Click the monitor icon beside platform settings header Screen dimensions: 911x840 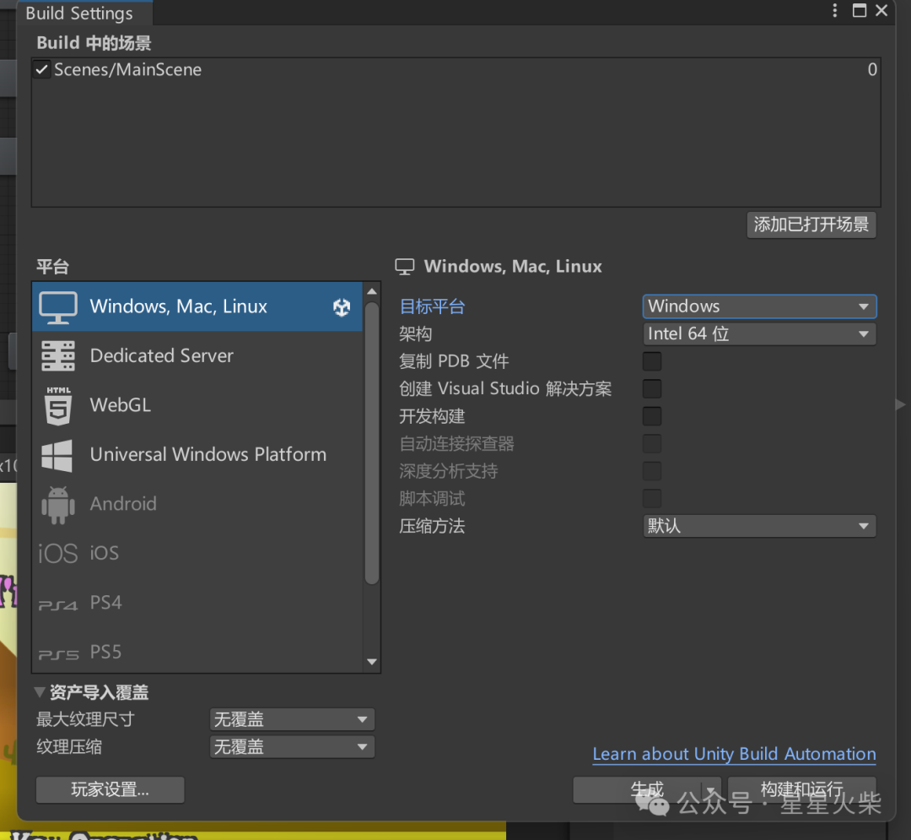(404, 267)
